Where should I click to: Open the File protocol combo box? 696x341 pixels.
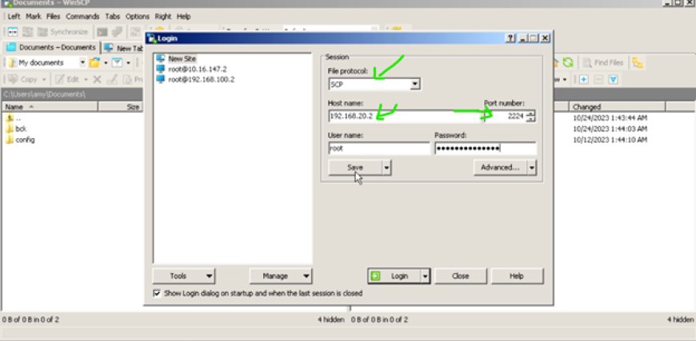click(x=374, y=84)
